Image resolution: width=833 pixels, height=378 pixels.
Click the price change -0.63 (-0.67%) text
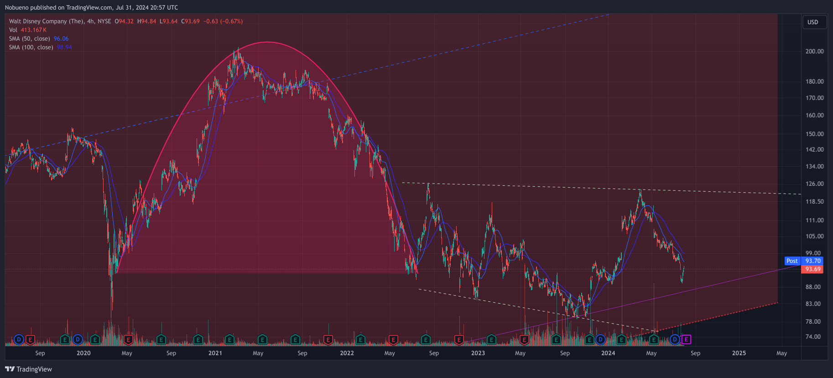(223, 21)
